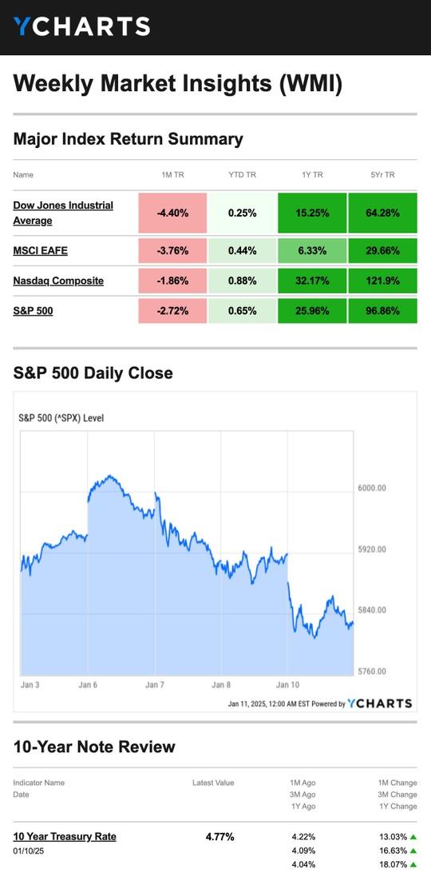
Task: Select the YTD TR column header
Action: click(243, 175)
